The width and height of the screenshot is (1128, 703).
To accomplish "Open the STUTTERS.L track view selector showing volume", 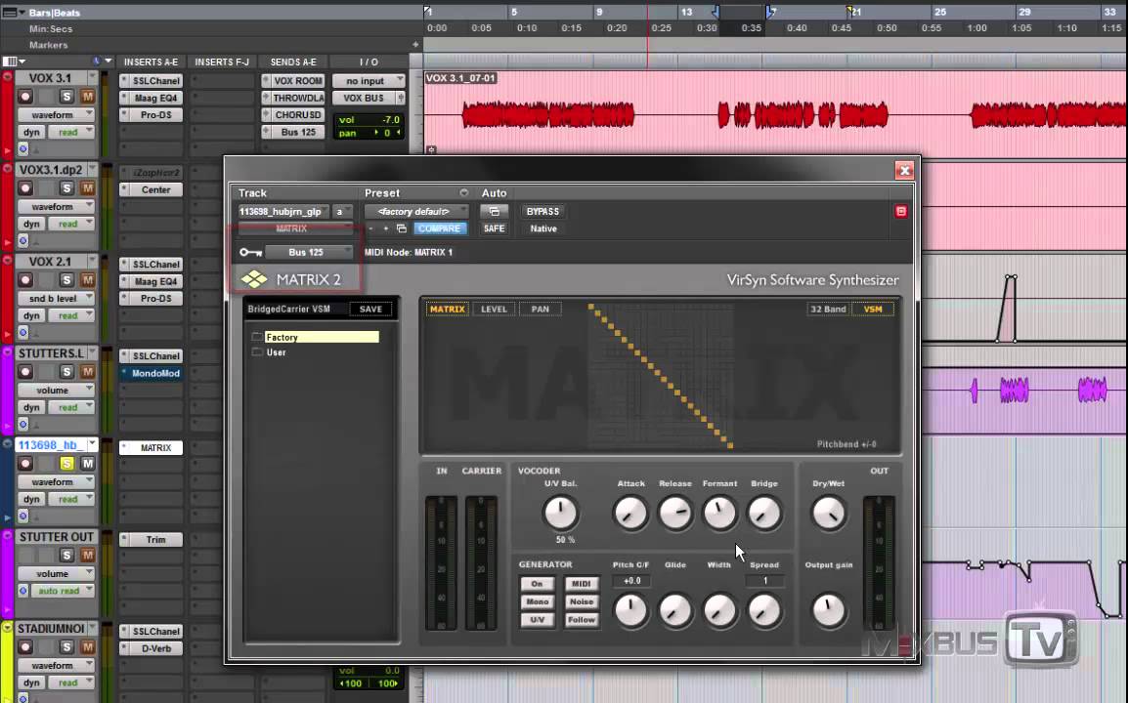I will pyautogui.click(x=56, y=391).
